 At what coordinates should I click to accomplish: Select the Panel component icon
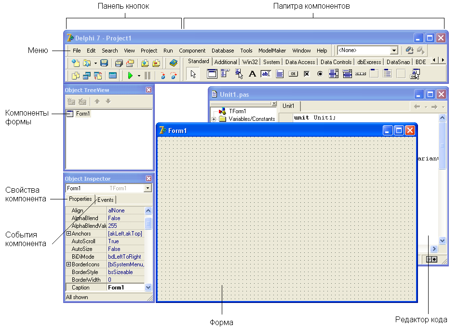click(401, 74)
